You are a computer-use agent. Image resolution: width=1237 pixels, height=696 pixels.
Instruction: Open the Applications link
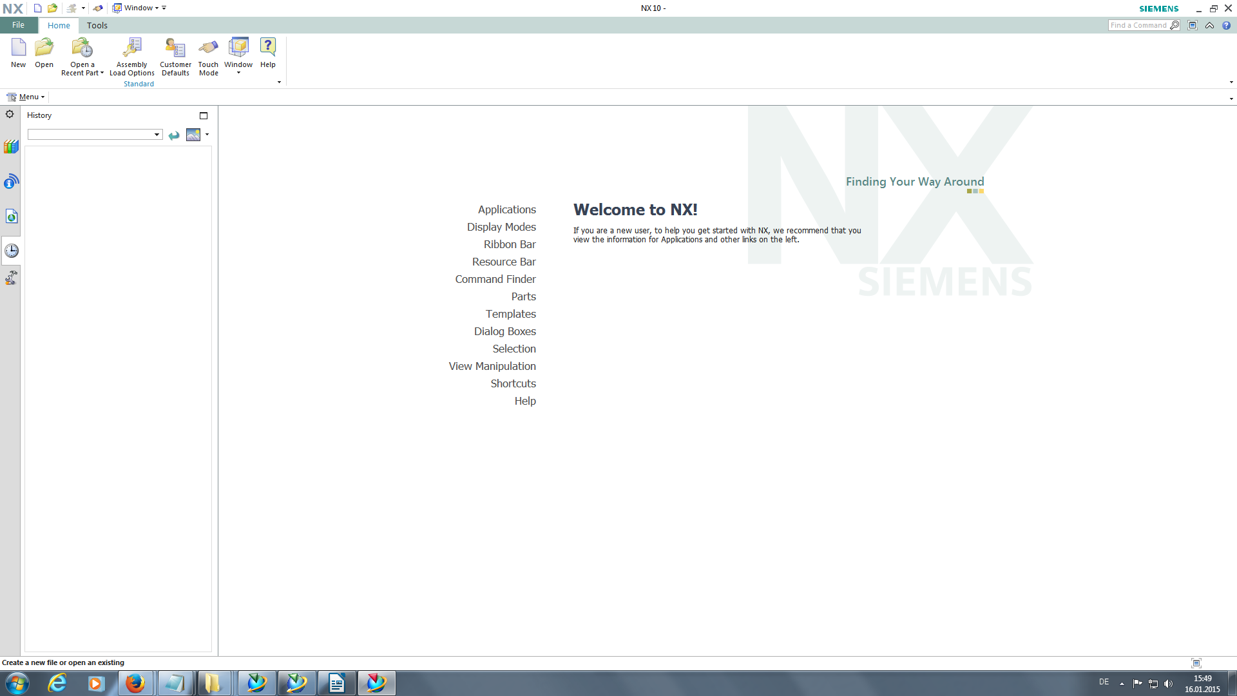506,209
